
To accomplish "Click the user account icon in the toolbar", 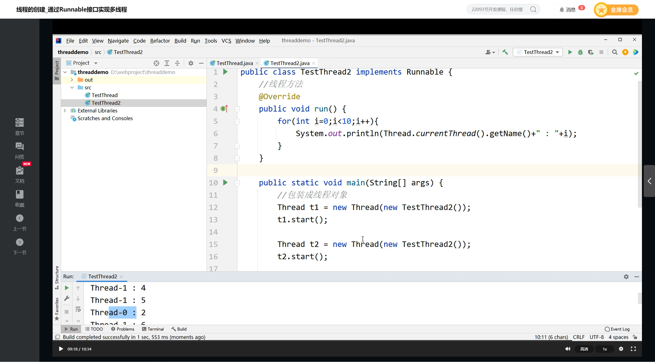I will [490, 52].
